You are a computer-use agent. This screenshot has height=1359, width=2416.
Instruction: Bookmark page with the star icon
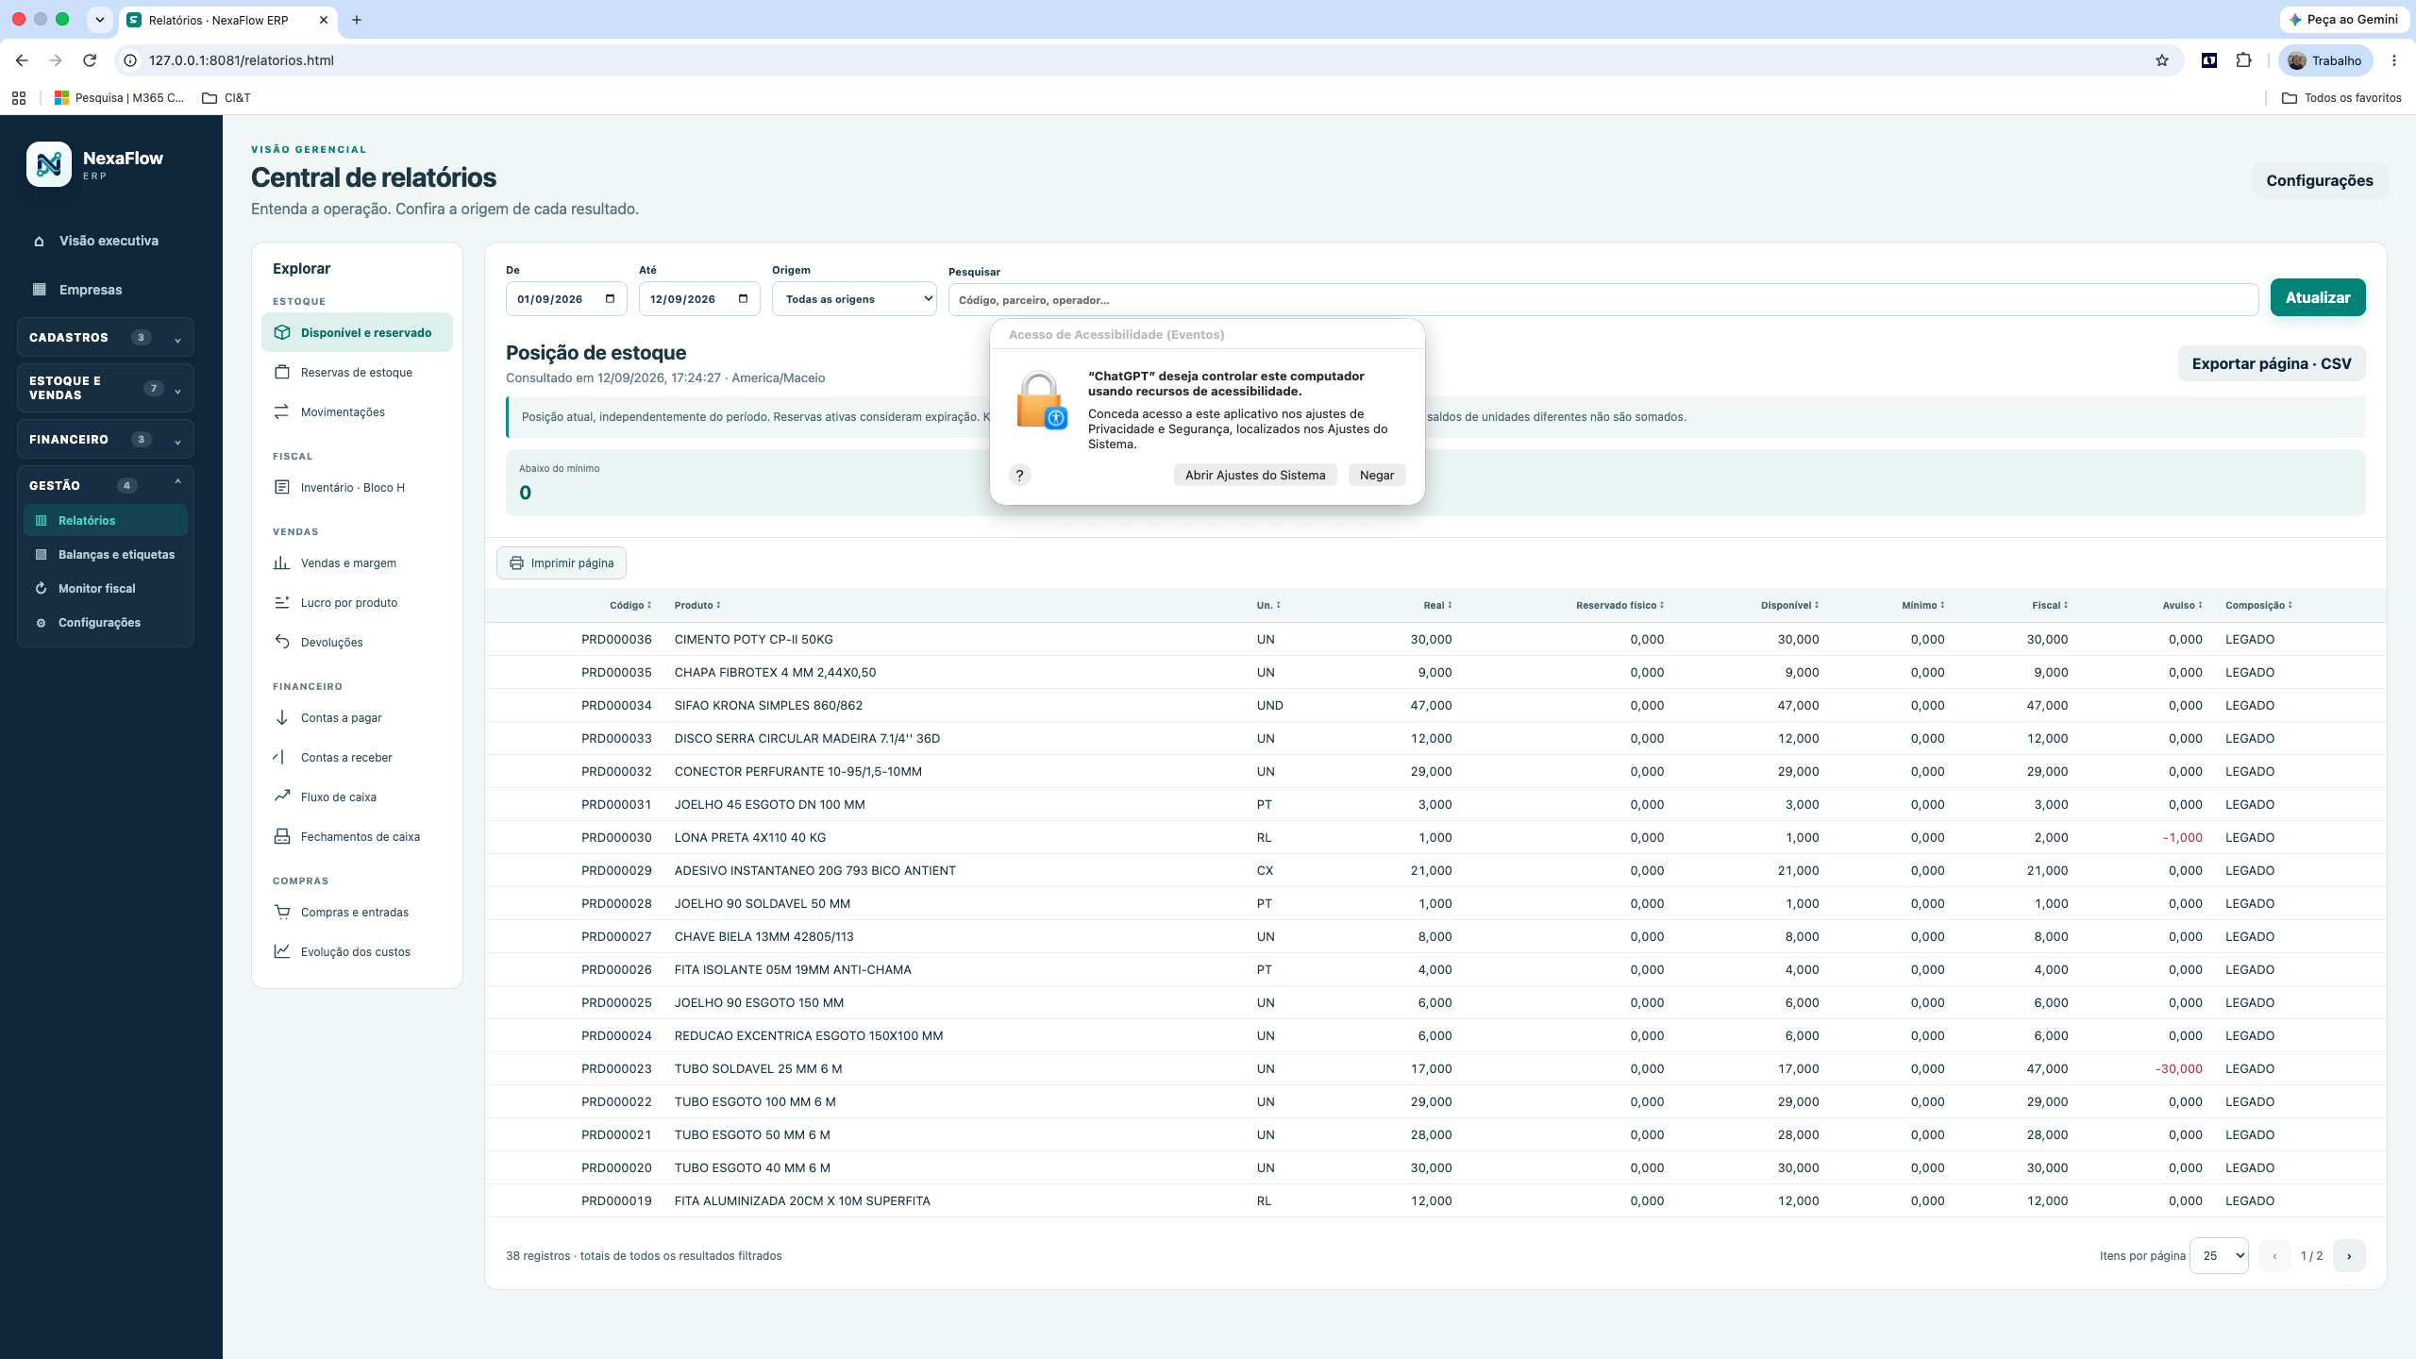[2162, 60]
